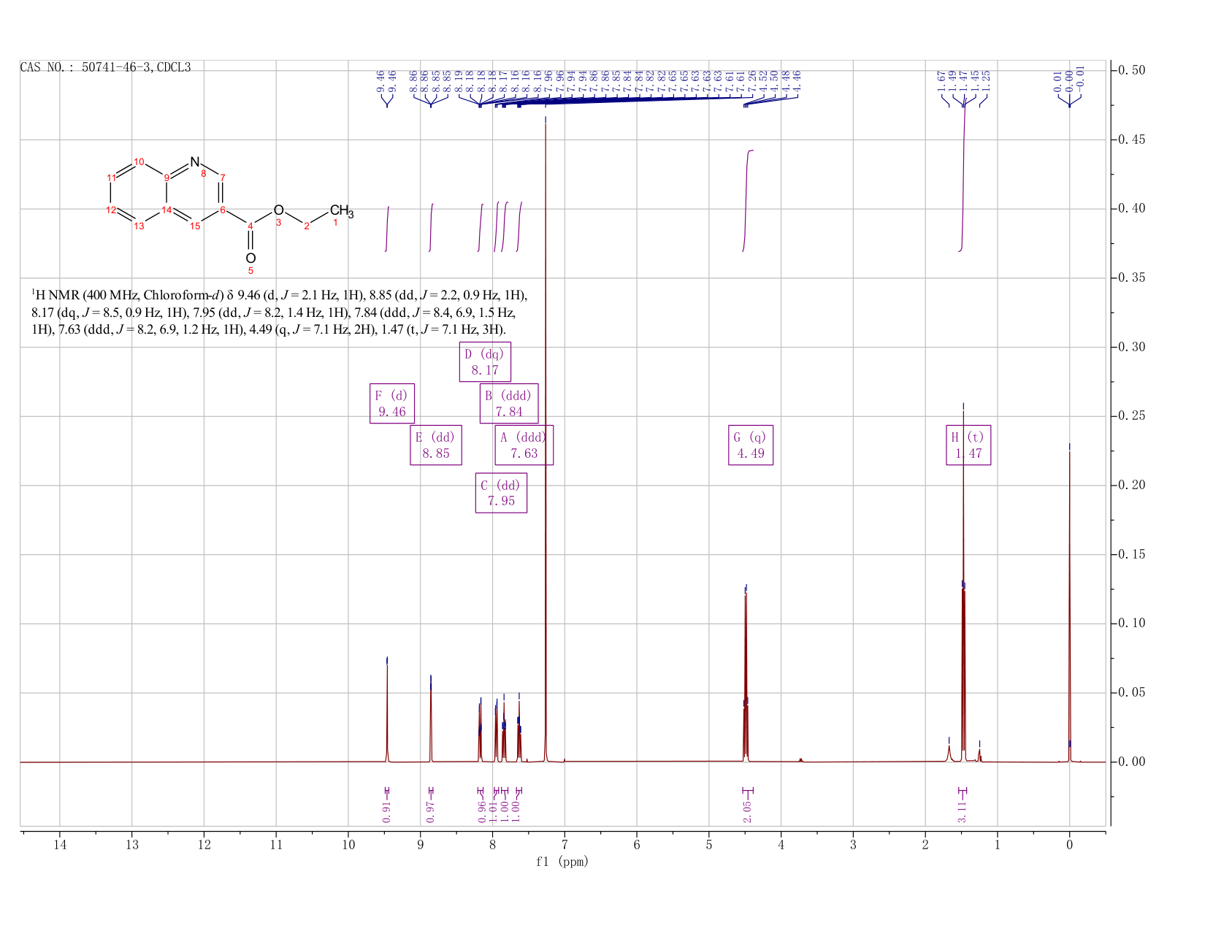Click the CH3 group in the structure
Viewport: 1205px width, 931px height.
click(342, 212)
